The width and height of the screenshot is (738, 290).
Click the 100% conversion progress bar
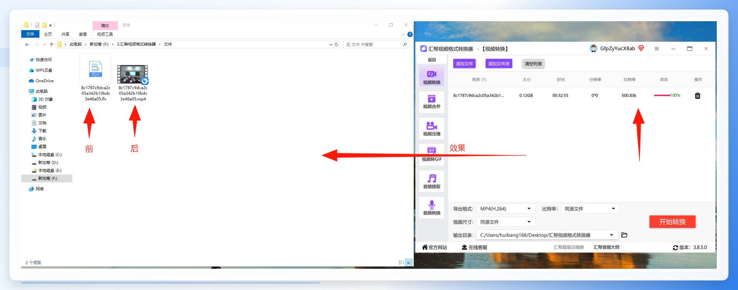coord(667,95)
